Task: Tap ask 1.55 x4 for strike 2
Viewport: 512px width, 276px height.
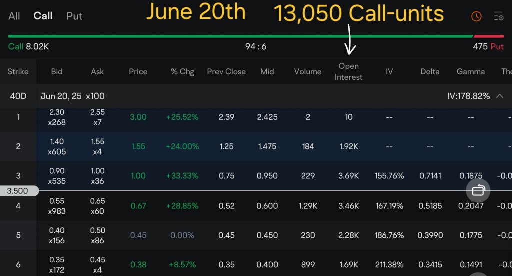Action: (x=97, y=146)
